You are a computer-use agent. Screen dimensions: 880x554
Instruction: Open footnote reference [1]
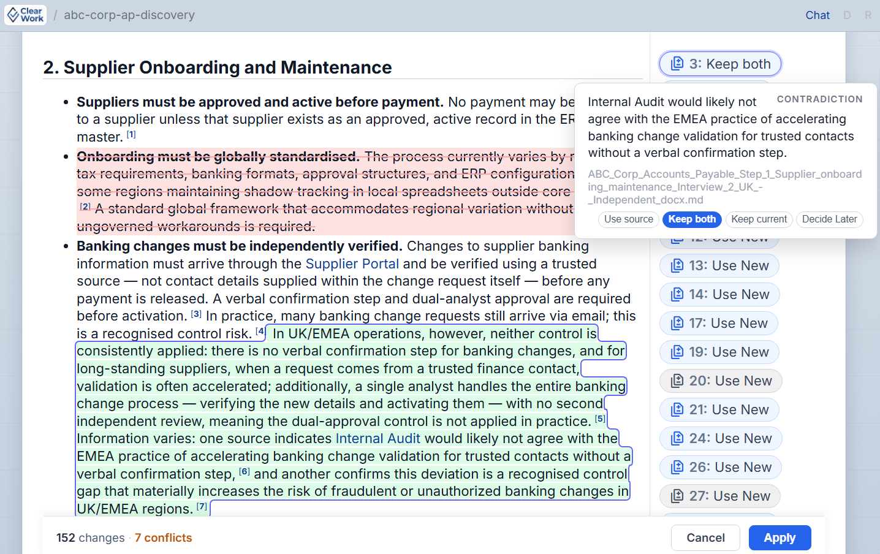(131, 134)
